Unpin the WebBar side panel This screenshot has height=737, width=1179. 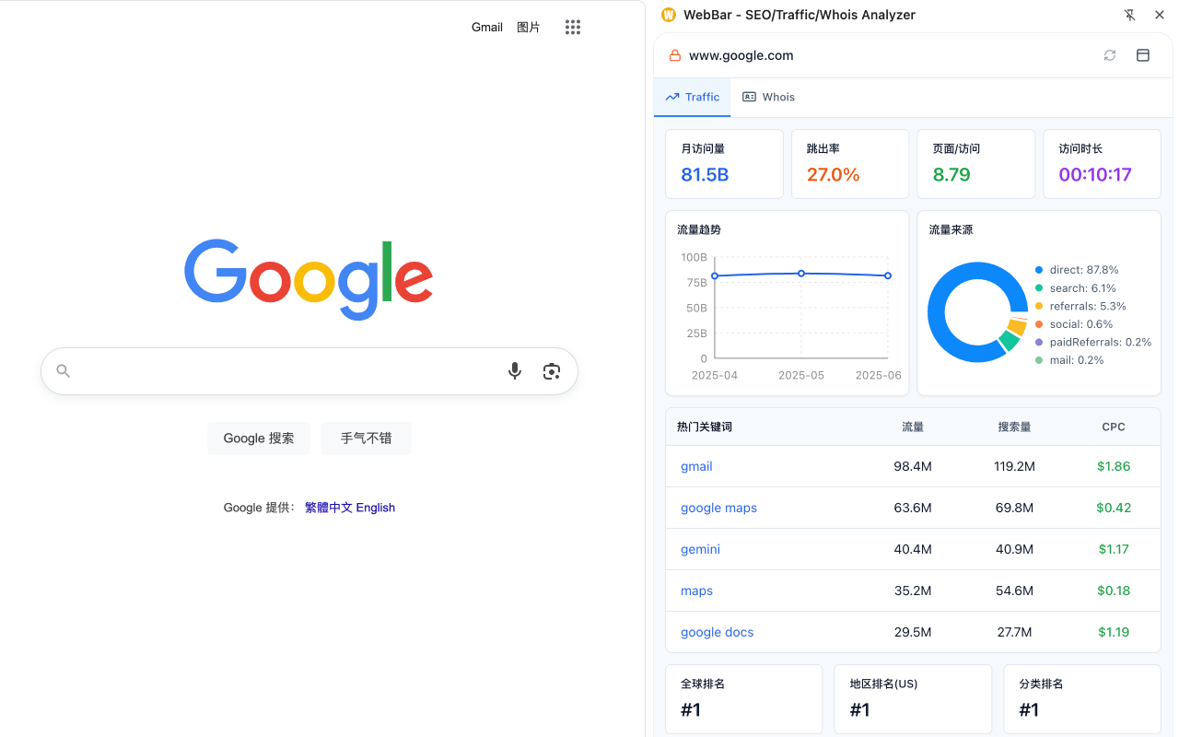point(1130,15)
